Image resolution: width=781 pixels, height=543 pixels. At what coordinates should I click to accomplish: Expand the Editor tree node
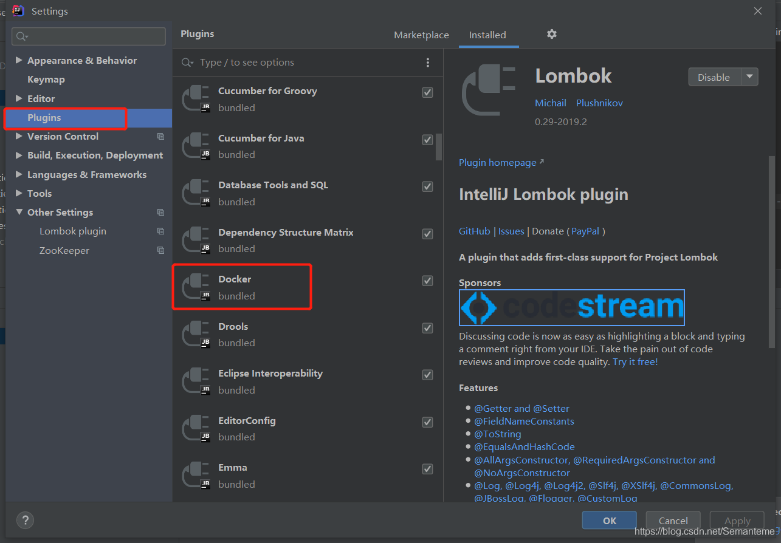(x=19, y=98)
